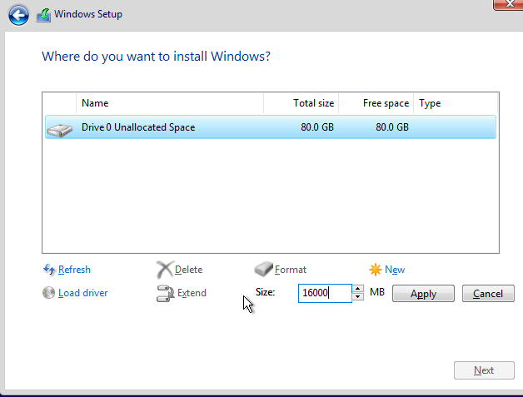Sort by the Free space column header
Screen dimensions: 523x397
[376, 103]
